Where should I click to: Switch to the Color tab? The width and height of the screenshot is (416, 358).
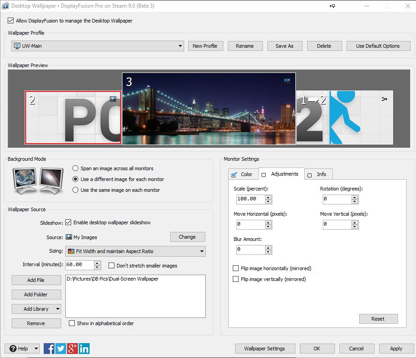tap(243, 174)
